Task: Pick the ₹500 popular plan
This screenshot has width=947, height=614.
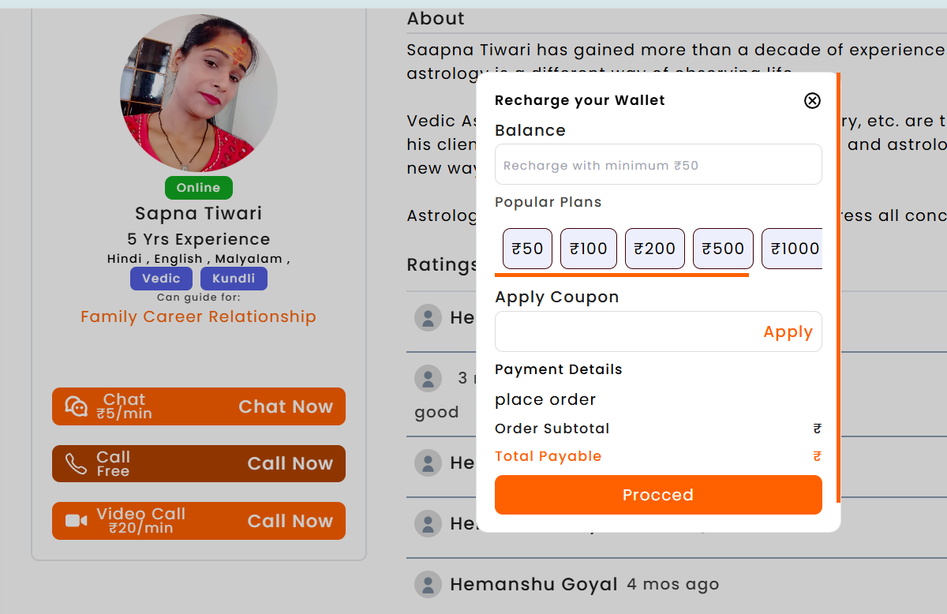Action: point(723,249)
